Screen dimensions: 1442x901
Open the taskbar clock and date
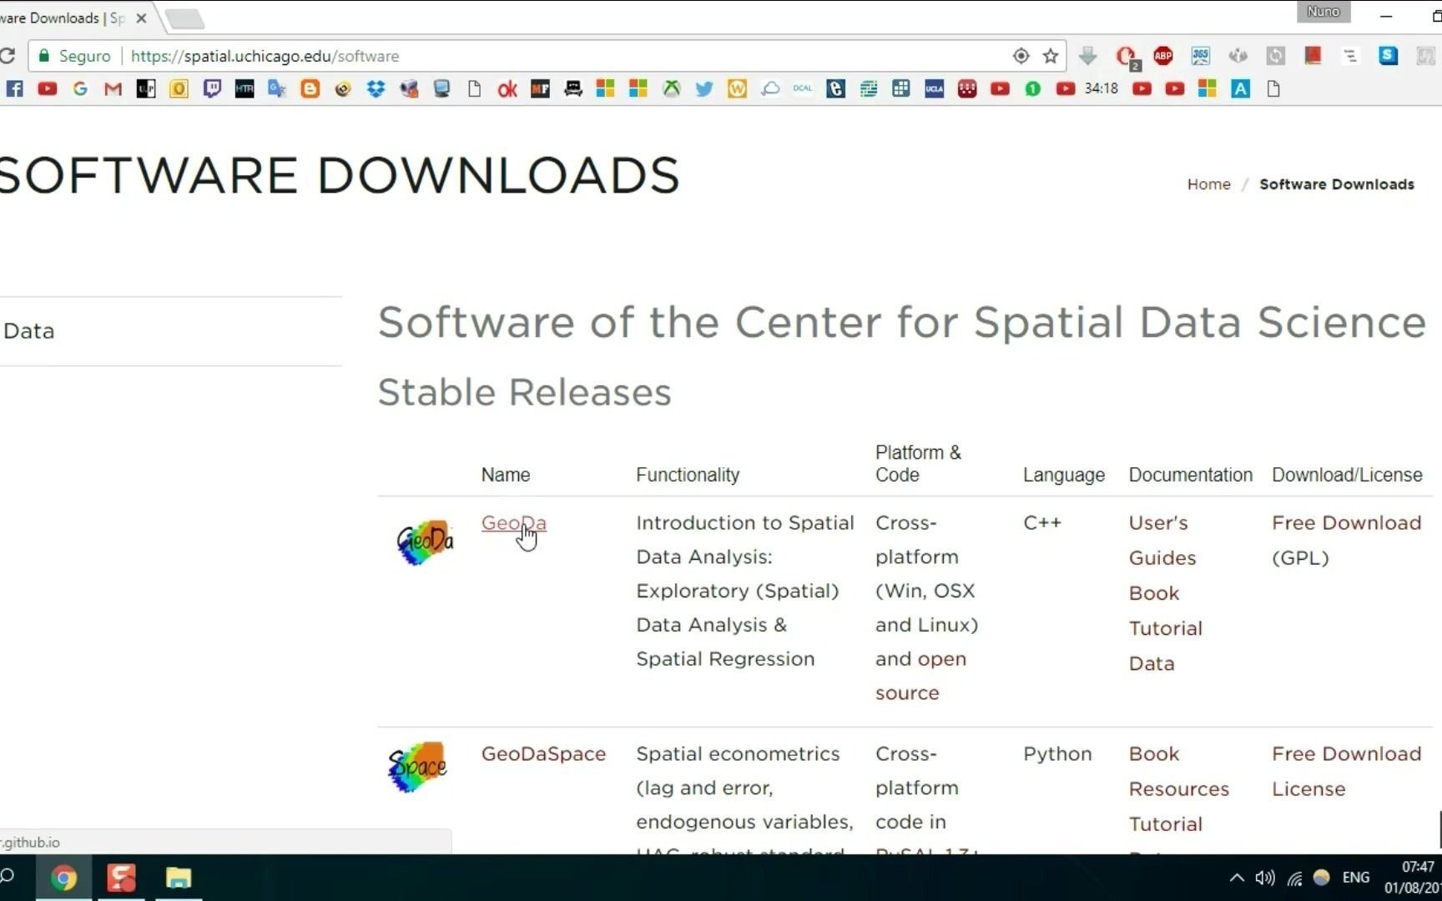tap(1414, 878)
